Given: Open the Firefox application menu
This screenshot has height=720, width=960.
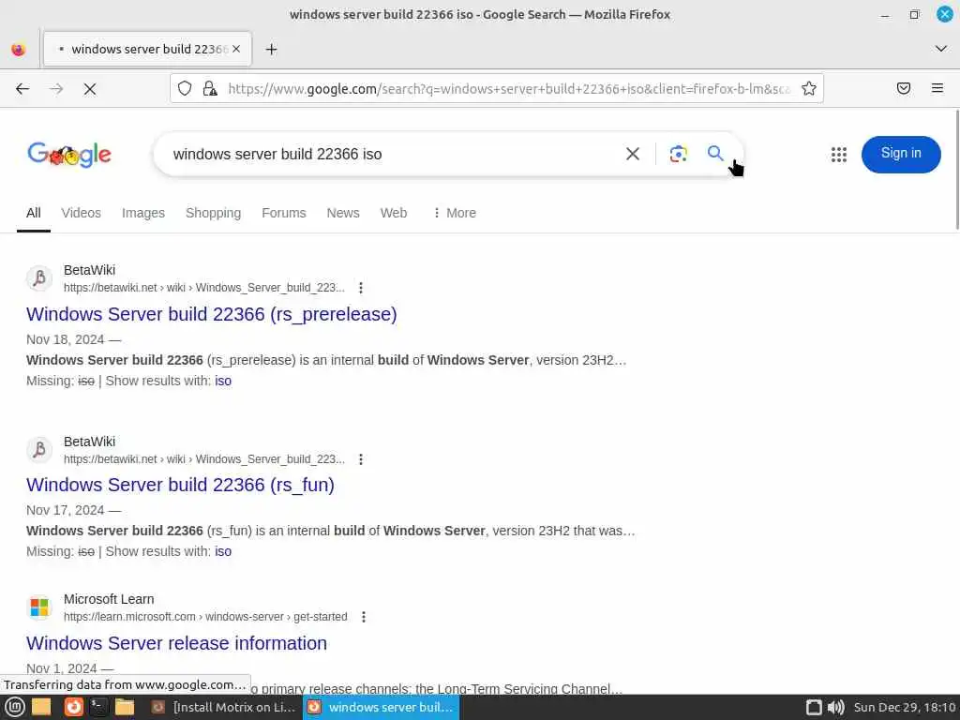Looking at the screenshot, I should coord(937,89).
